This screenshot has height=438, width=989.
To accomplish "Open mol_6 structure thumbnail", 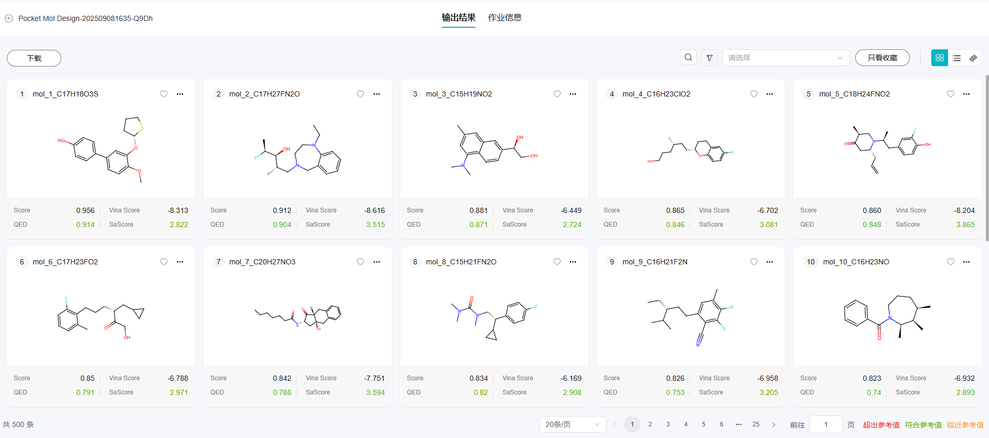I will (101, 318).
